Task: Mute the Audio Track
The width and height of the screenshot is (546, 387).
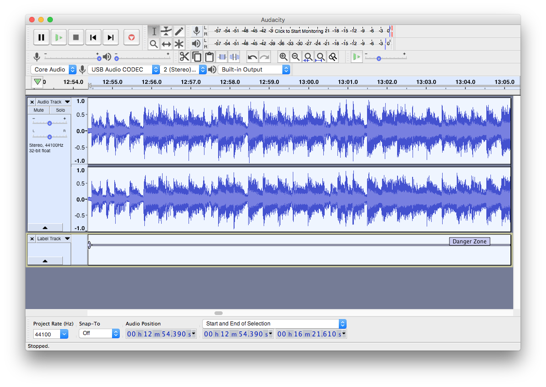Action: coord(39,110)
